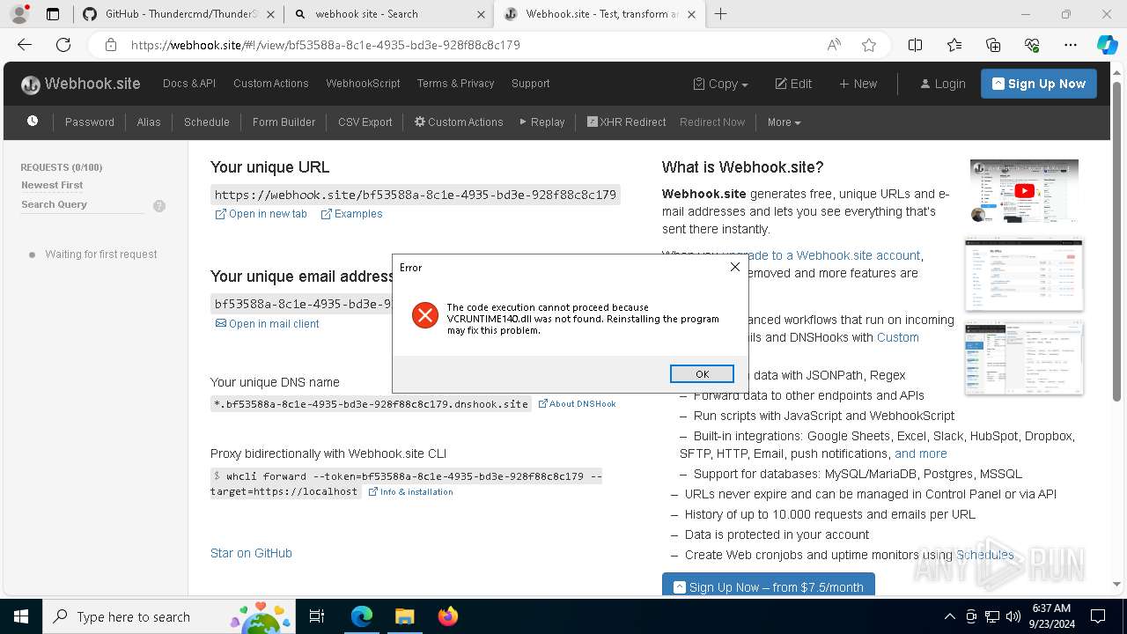This screenshot has height=634, width=1127.
Task: Open the clock history icon in toolbar
Action: click(33, 122)
